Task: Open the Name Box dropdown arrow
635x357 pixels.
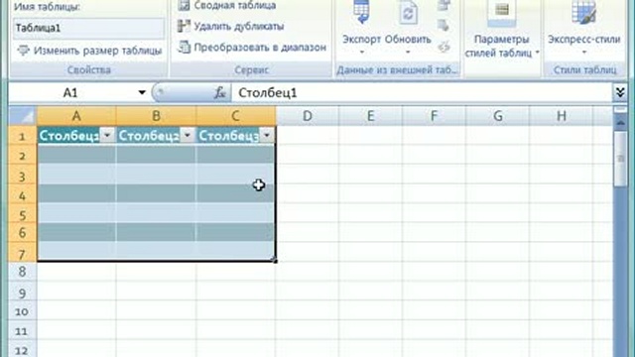Action: pos(142,92)
